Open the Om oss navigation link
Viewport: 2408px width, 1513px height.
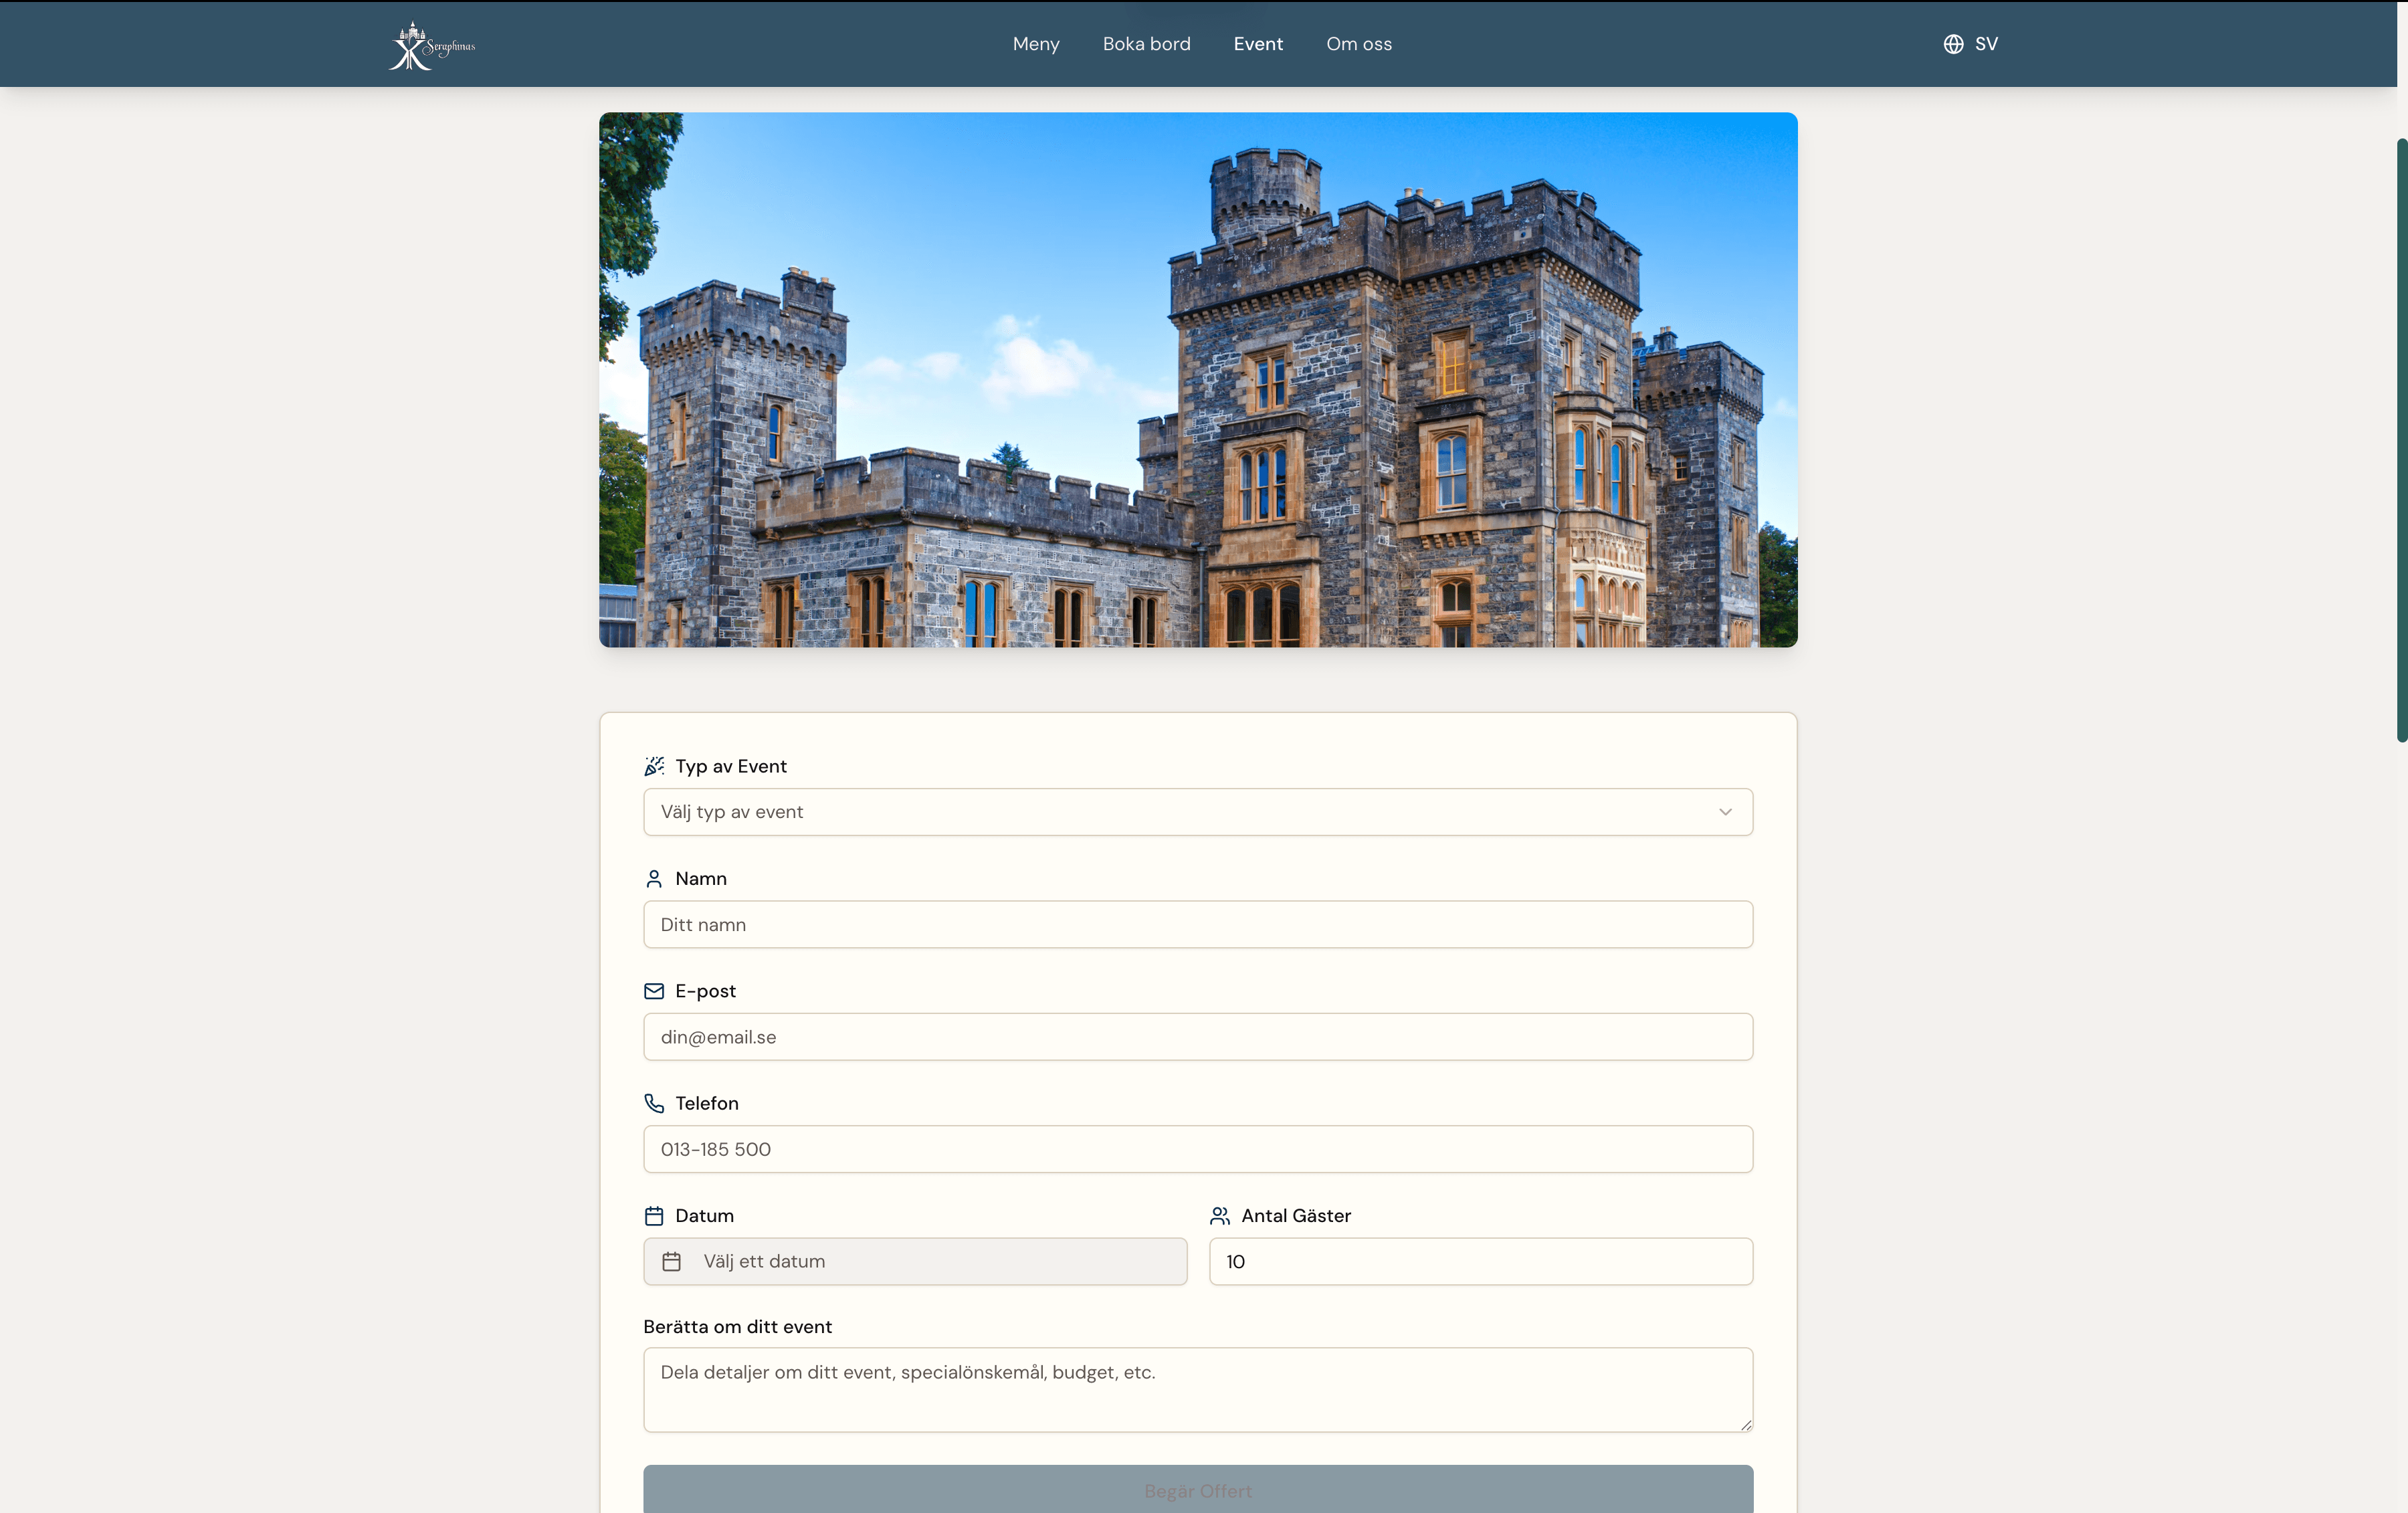(x=1358, y=44)
